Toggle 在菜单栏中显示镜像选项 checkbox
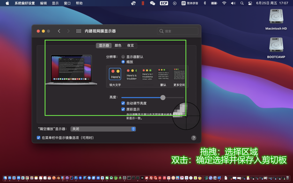This screenshot has width=293, height=183. point(38,138)
